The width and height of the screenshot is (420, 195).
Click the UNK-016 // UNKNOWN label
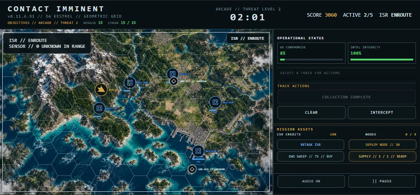point(211,169)
